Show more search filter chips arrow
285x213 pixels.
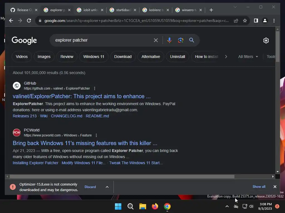click(226, 57)
